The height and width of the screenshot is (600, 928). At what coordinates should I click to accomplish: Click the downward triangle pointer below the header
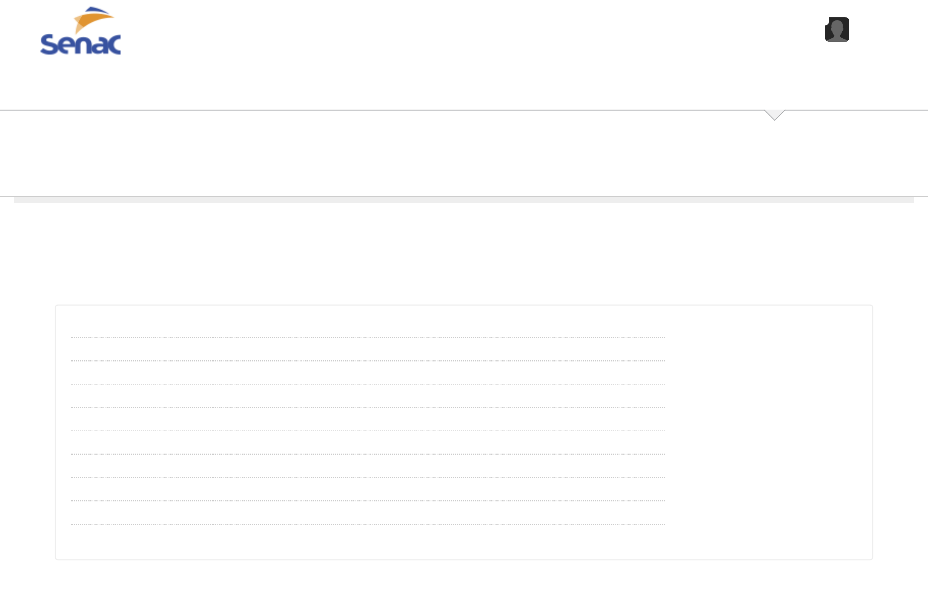[774, 115]
